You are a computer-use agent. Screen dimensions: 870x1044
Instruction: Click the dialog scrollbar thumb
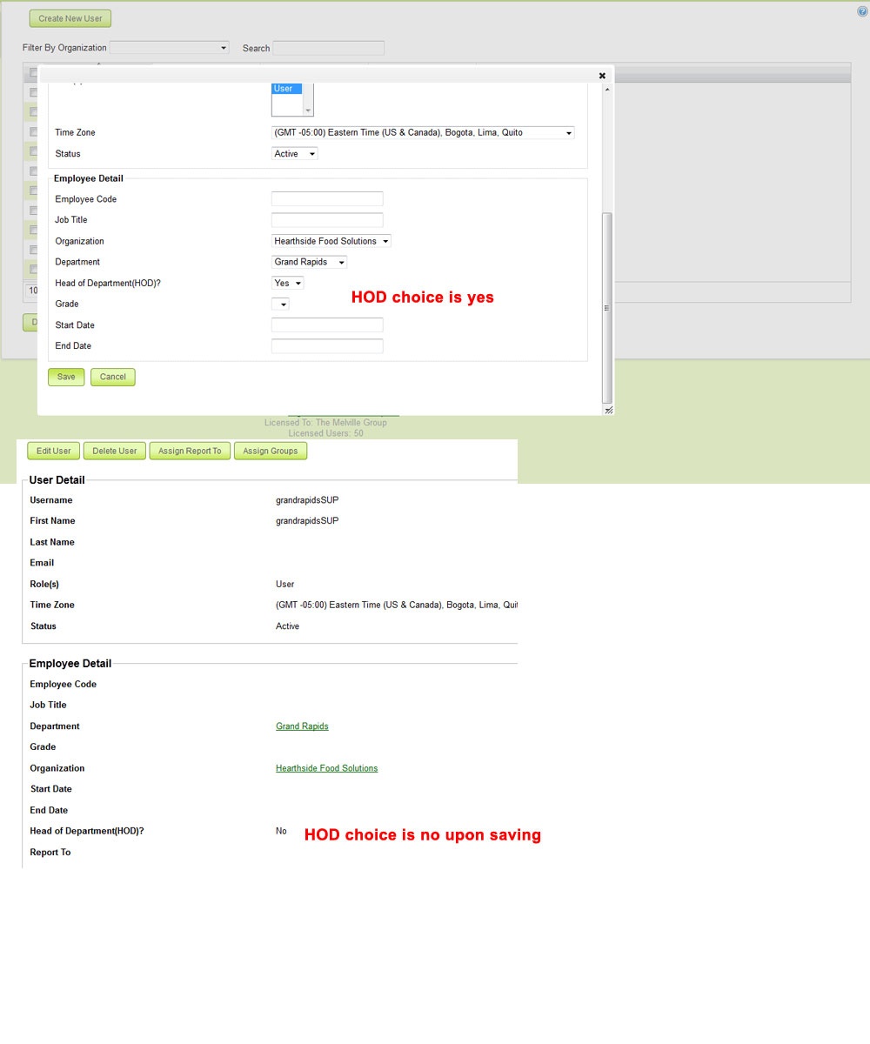point(607,309)
